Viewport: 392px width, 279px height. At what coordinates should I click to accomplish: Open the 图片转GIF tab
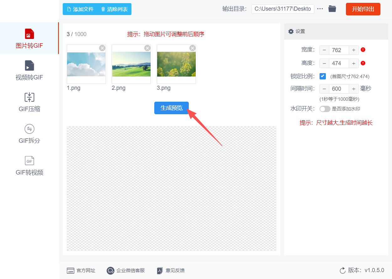[x=29, y=38]
